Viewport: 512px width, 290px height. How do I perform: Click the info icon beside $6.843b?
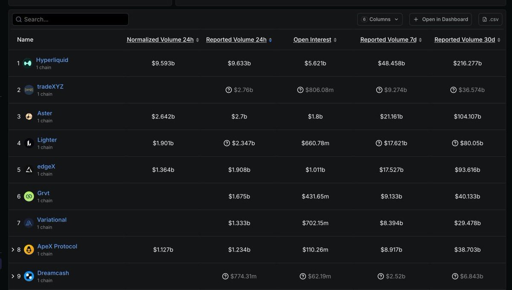pyautogui.click(x=455, y=276)
